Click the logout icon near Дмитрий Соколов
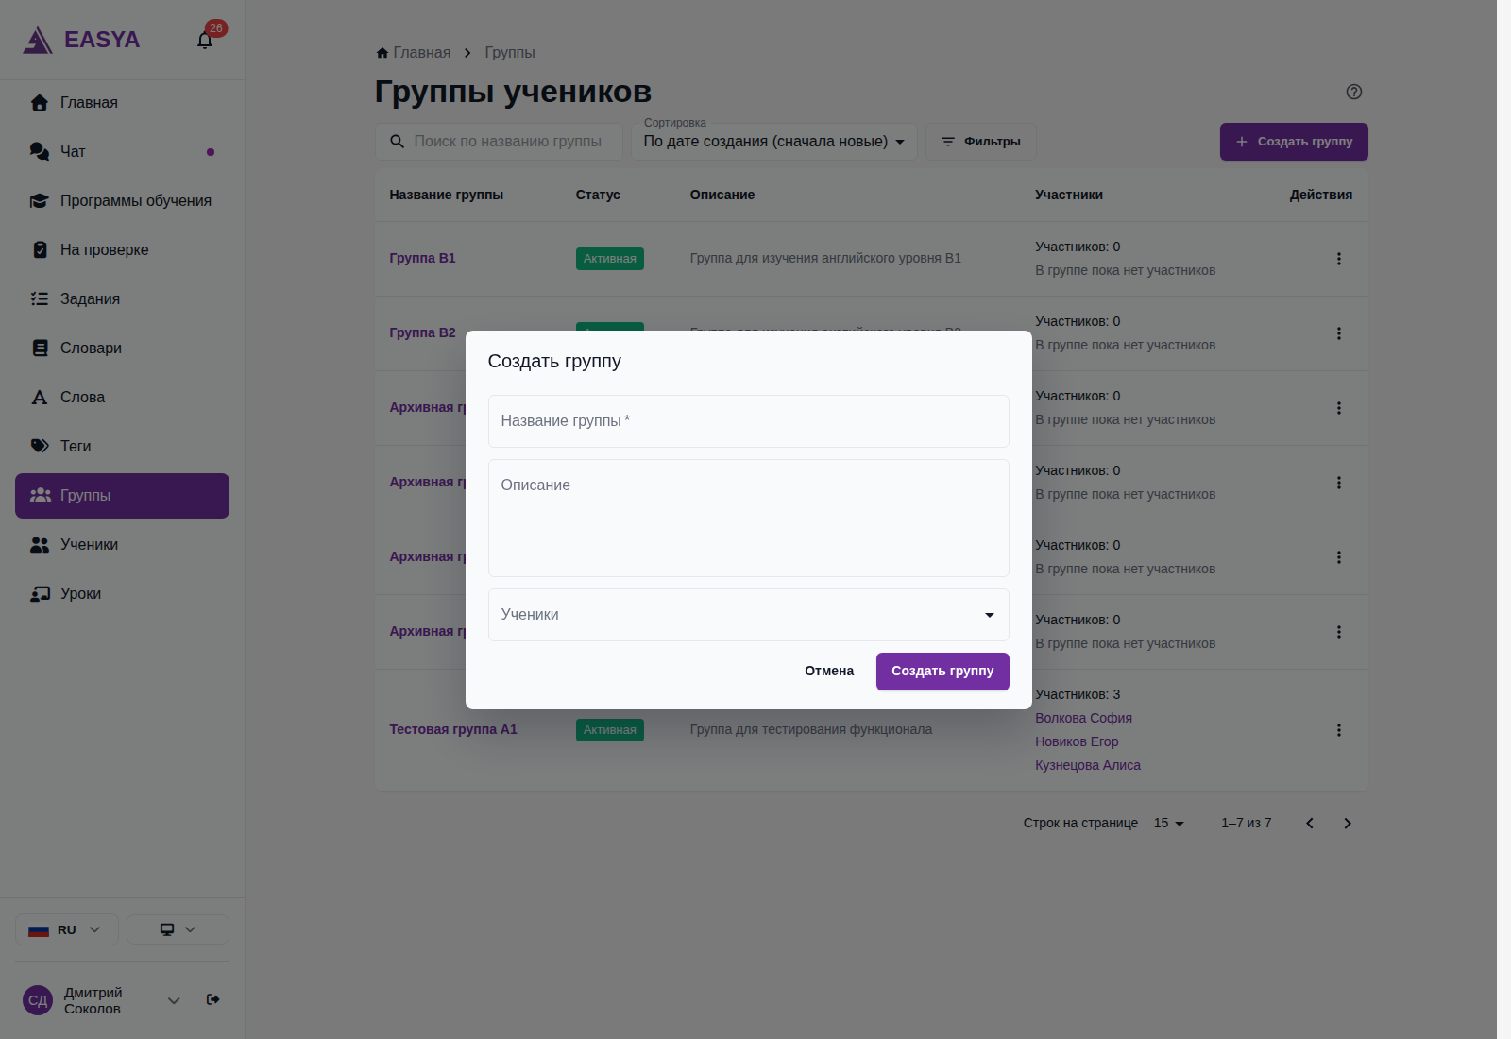1511x1039 pixels. pyautogui.click(x=213, y=999)
